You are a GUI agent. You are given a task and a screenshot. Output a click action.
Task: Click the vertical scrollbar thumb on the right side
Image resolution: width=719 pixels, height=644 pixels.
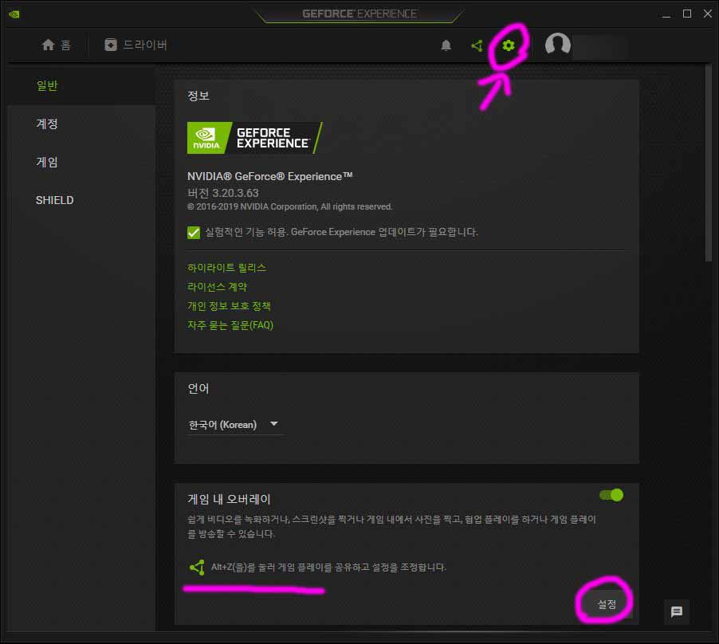708,163
